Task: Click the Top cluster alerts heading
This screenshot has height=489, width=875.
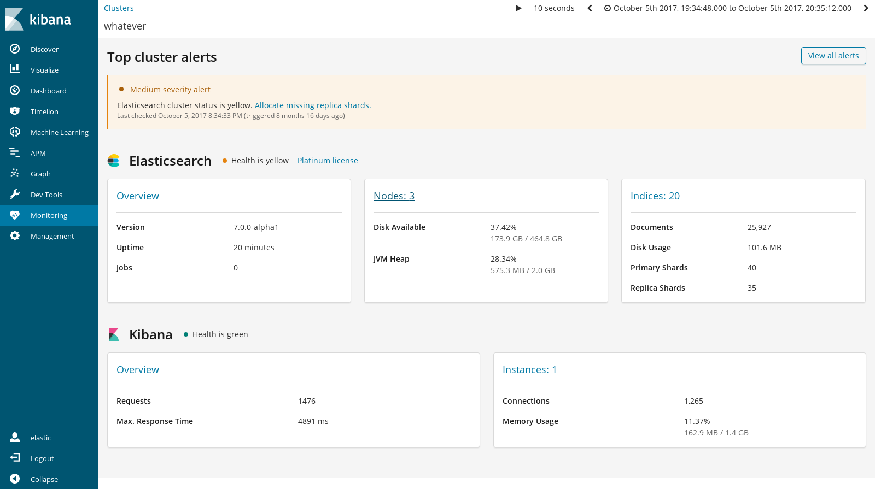Action: coord(162,57)
